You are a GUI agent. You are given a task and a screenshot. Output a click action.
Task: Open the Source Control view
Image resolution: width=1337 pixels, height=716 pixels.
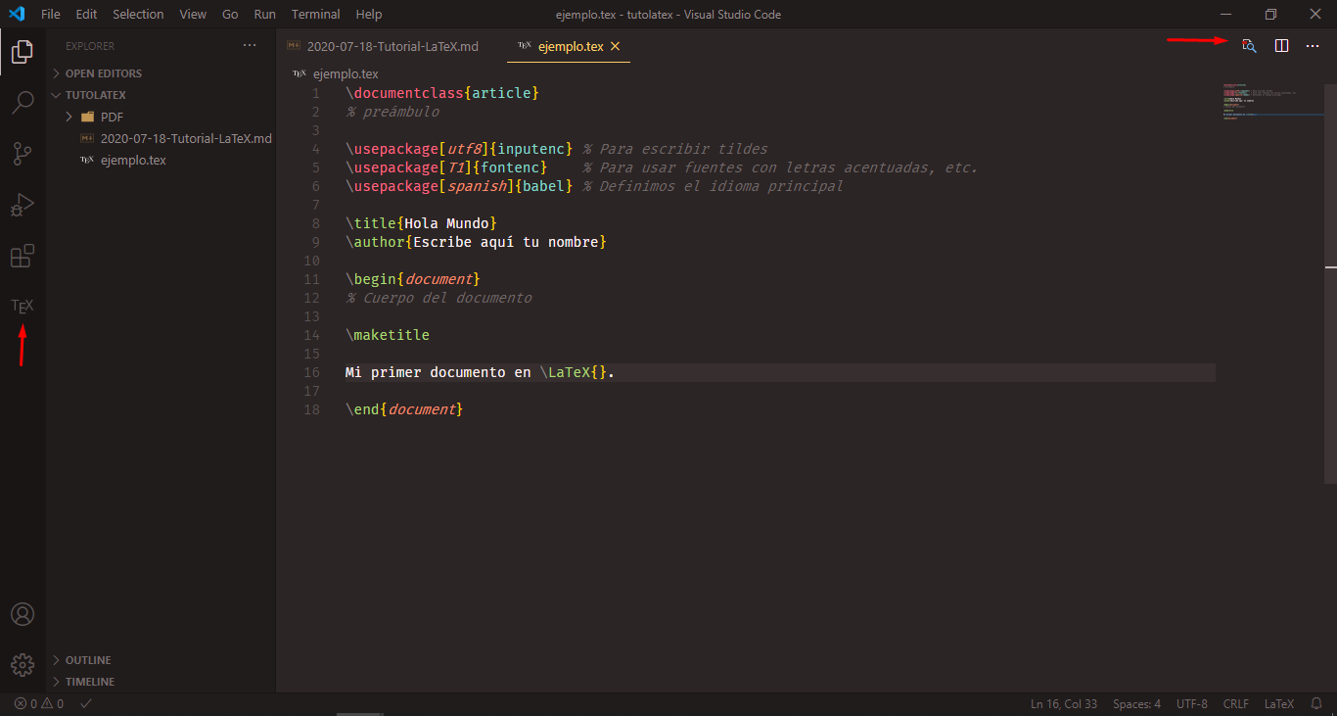pos(22,153)
